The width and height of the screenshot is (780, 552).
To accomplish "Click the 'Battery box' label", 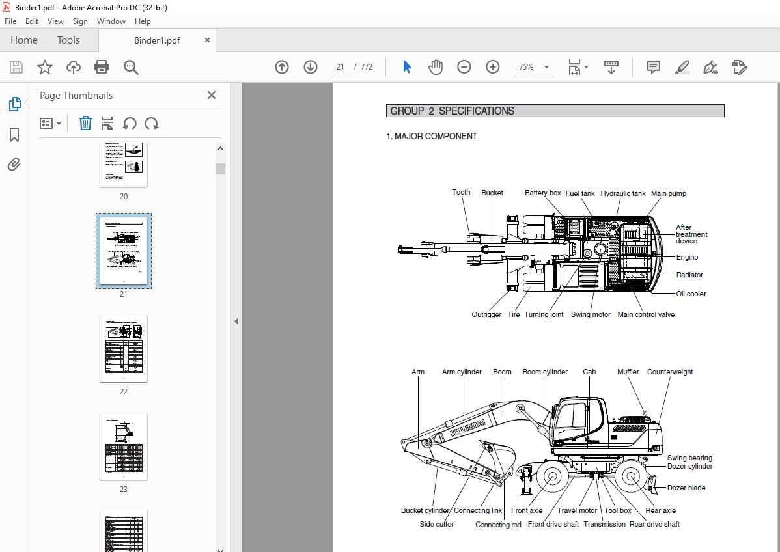I will tap(543, 193).
